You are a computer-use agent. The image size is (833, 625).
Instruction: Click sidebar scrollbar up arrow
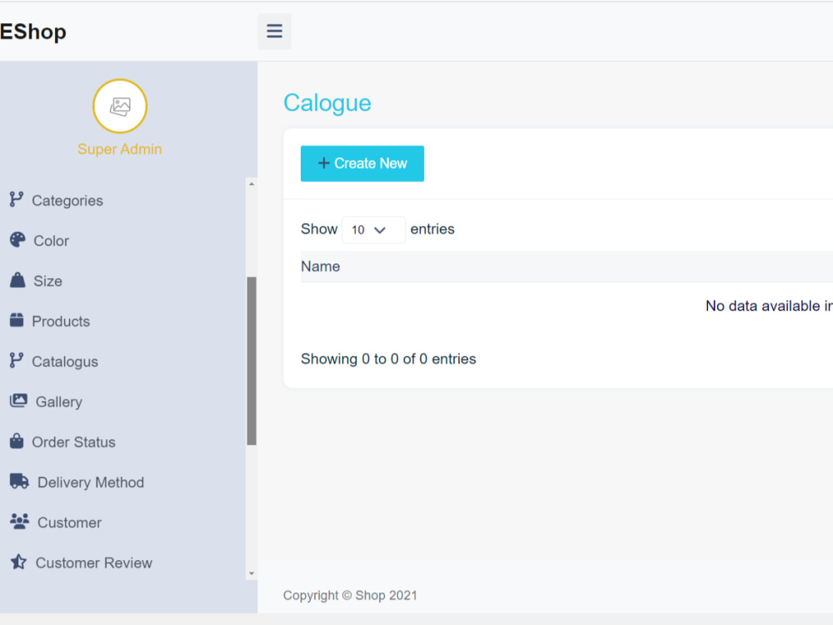point(252,184)
